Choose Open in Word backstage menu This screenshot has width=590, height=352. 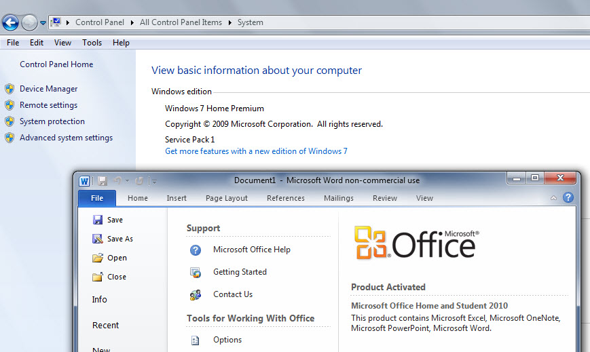coord(109,258)
